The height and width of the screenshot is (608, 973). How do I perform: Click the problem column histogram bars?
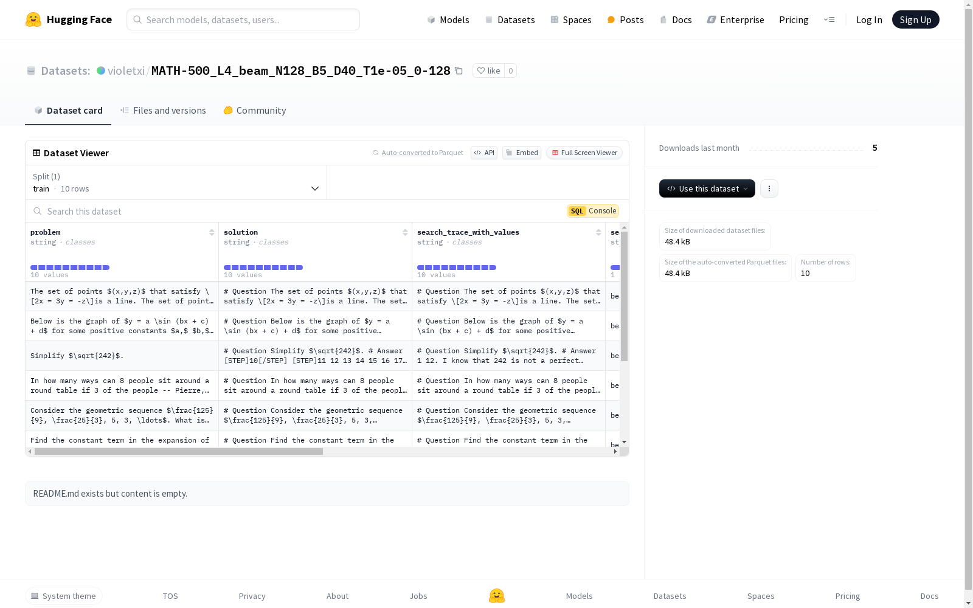click(70, 268)
